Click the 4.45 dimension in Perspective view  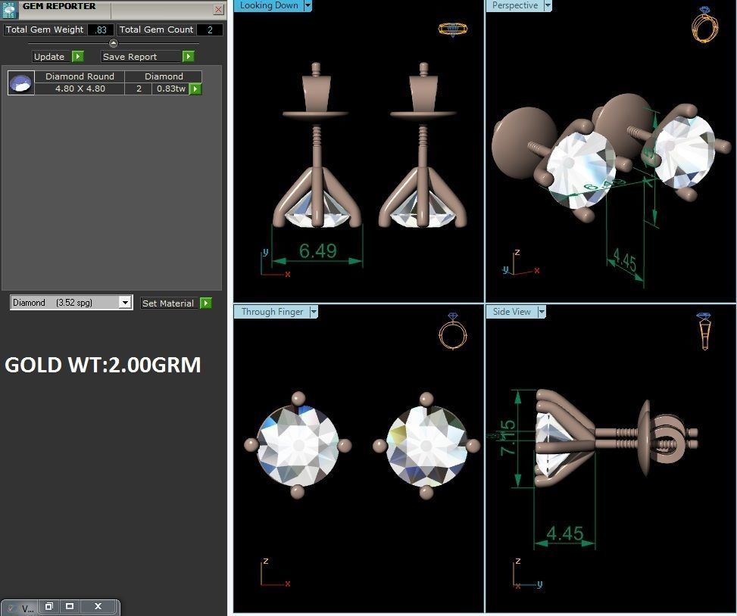(625, 260)
